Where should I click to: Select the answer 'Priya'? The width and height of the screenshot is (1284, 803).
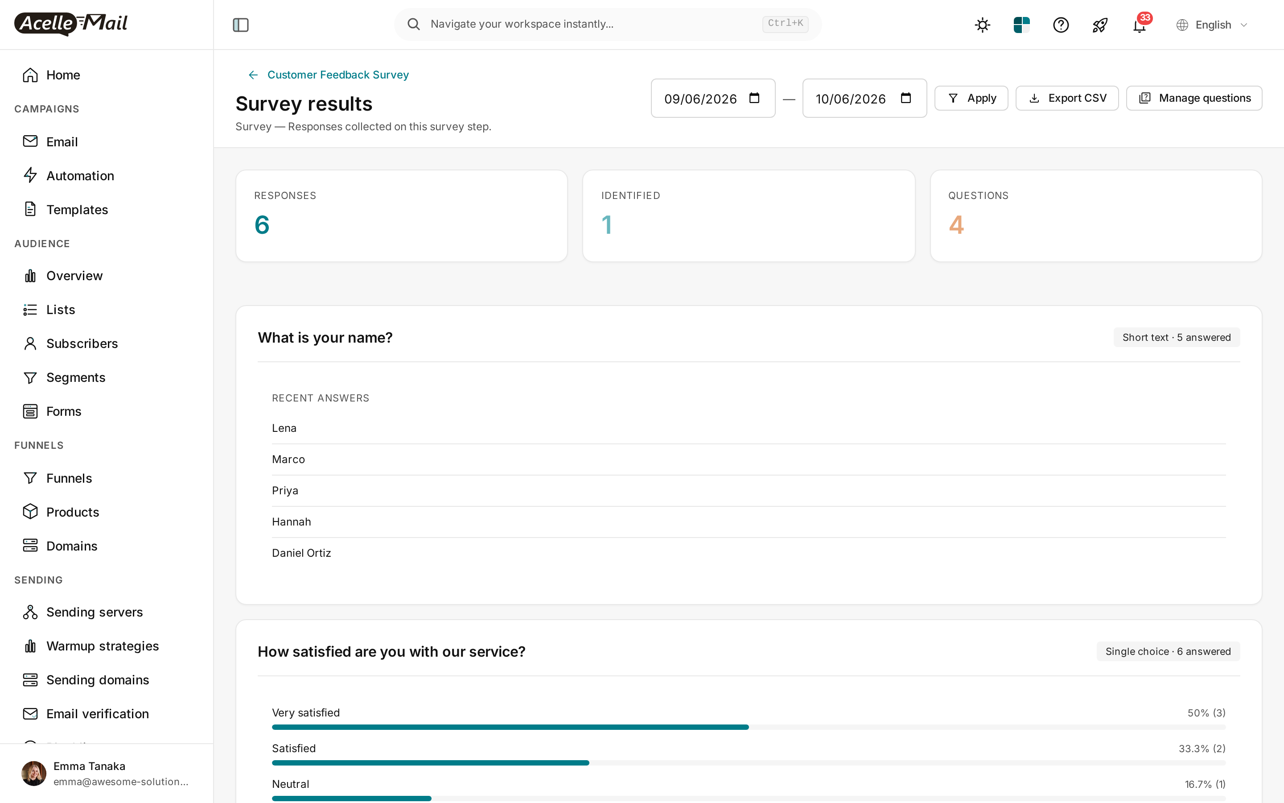[285, 491]
